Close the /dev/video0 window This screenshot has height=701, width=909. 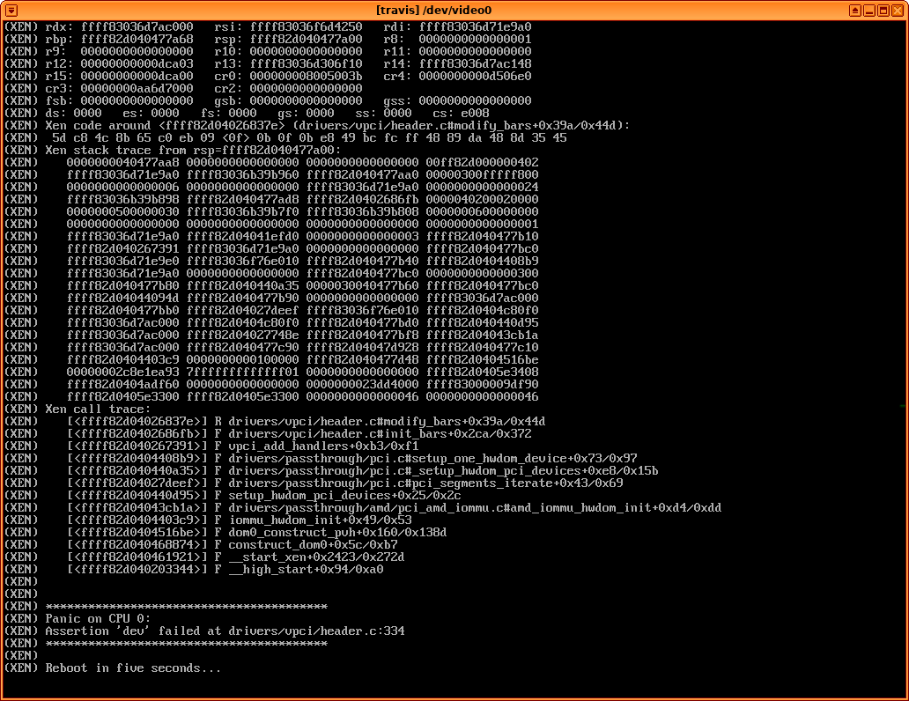898,10
